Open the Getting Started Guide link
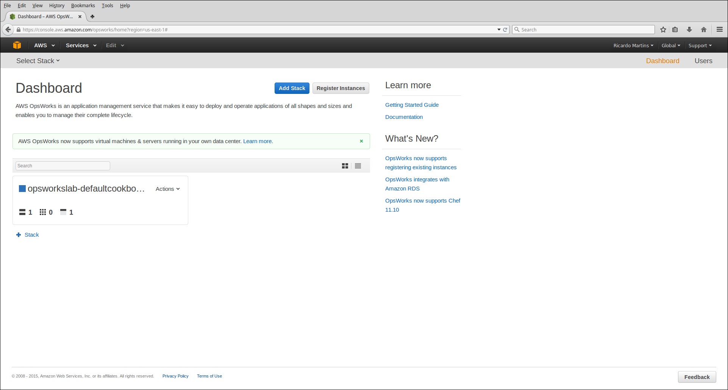 (412, 105)
